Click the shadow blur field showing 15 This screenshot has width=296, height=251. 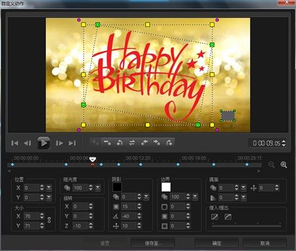point(128,206)
